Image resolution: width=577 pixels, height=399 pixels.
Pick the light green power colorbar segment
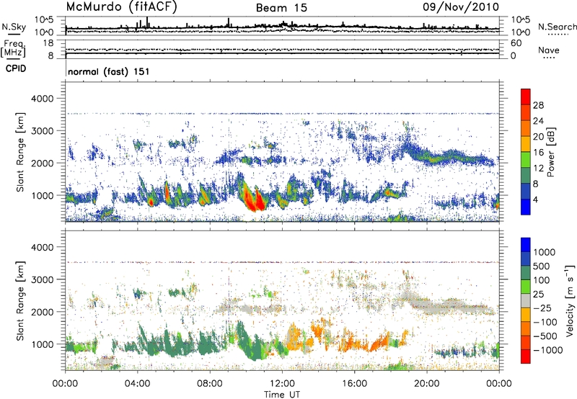[x=526, y=160]
